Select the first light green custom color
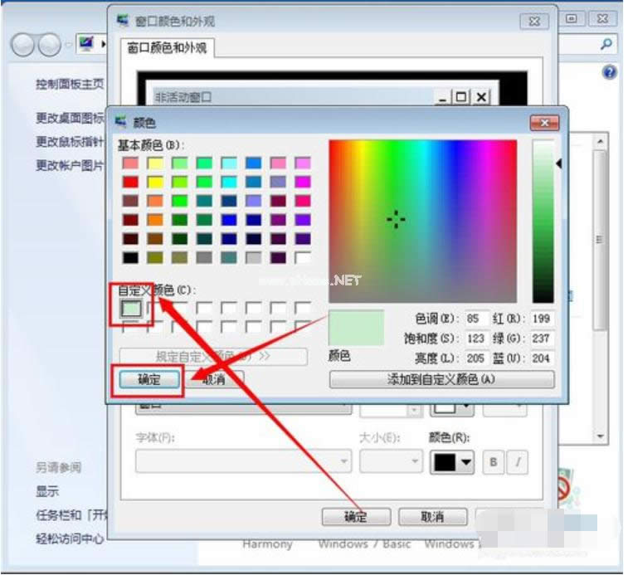This screenshot has width=628, height=575. 131,309
